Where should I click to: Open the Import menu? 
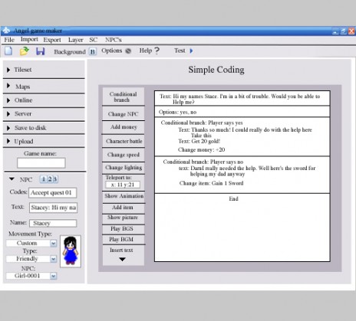[29, 40]
